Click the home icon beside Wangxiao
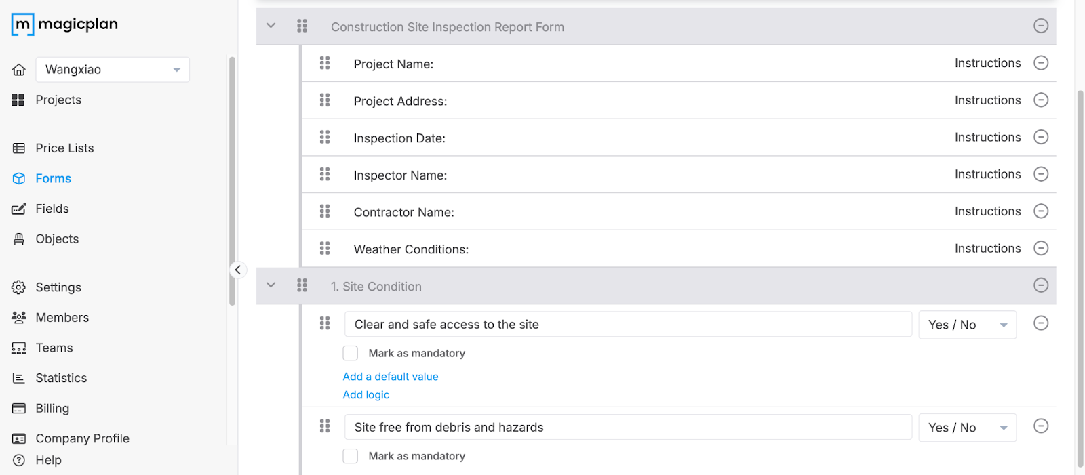Image resolution: width=1085 pixels, height=475 pixels. 19,70
